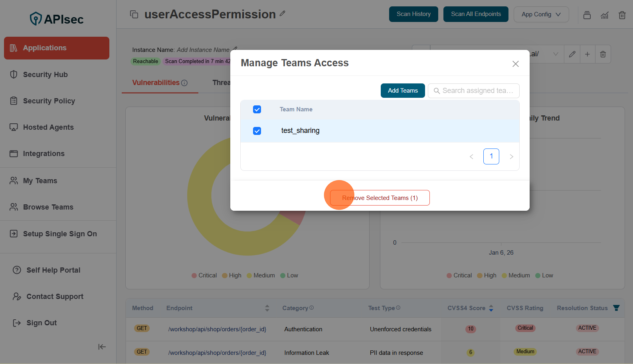Open the Security Hub menu item
Viewport: 633px width, 364px height.
(x=45, y=75)
